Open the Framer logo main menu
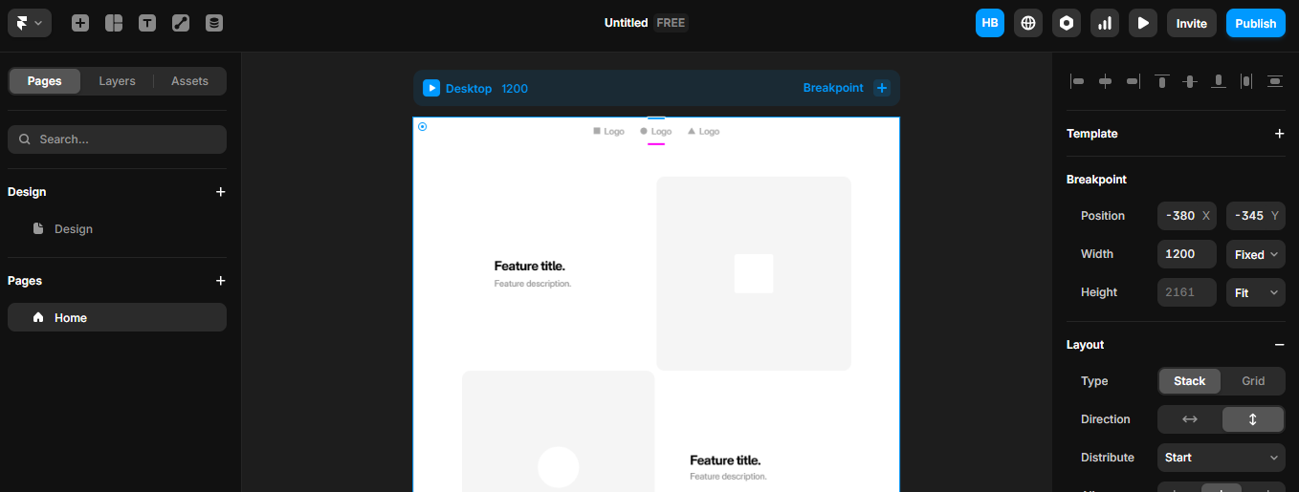Screen dimensions: 1299x492 point(30,23)
